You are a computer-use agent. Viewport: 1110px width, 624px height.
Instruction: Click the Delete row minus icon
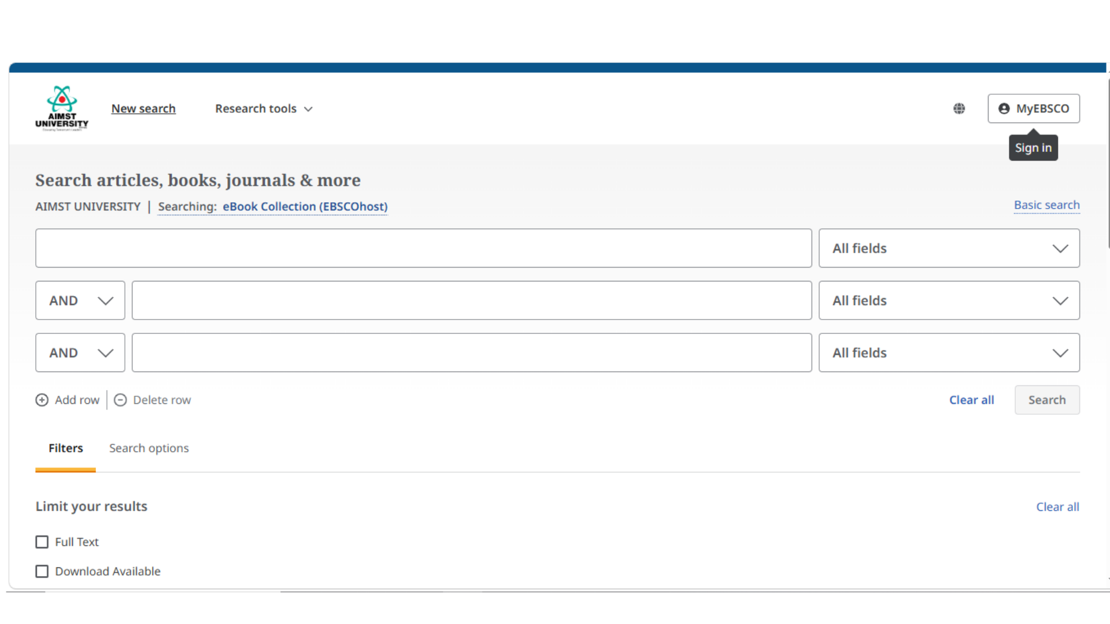point(120,400)
